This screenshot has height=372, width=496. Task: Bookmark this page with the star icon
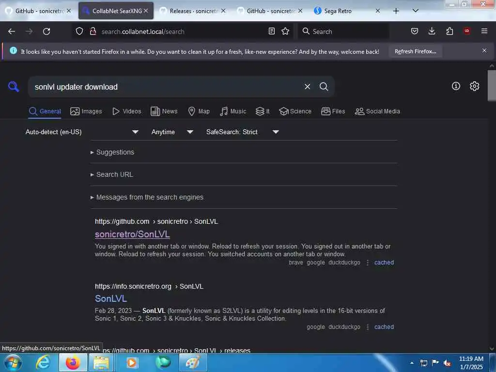285,31
